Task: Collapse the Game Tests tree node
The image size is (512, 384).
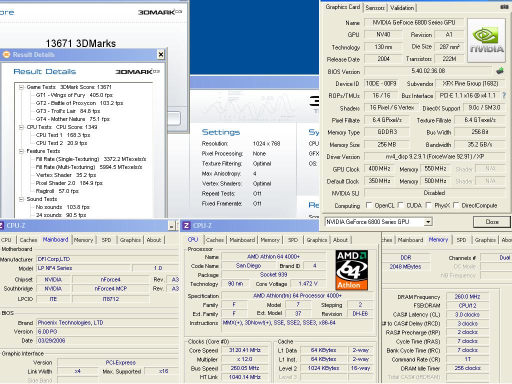Action: point(21,87)
